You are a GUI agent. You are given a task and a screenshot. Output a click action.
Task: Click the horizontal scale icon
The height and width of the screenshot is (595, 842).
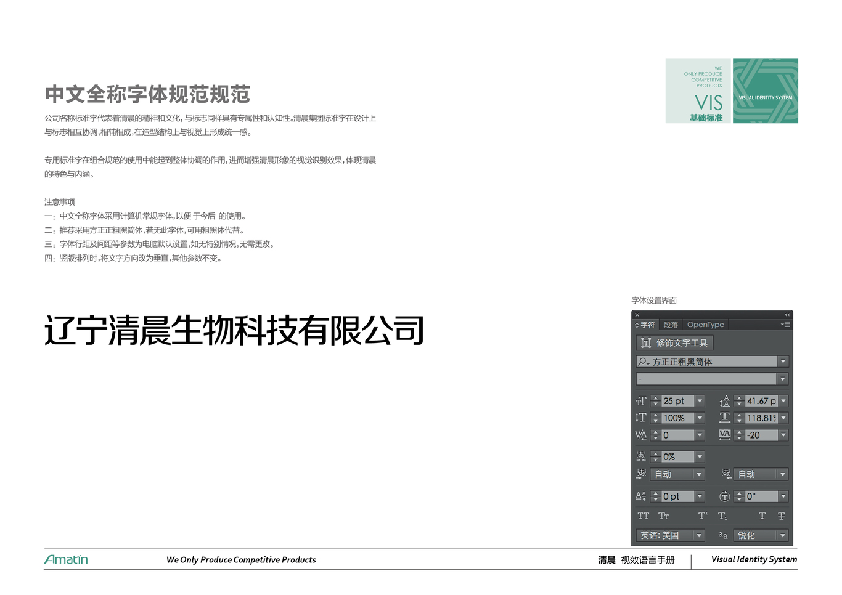725,418
